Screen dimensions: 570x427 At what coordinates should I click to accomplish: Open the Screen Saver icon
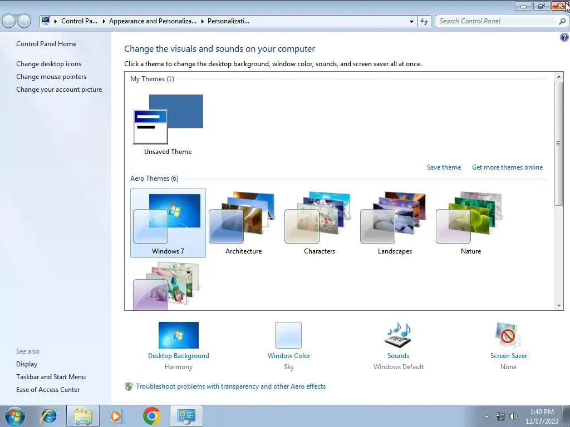tap(508, 335)
